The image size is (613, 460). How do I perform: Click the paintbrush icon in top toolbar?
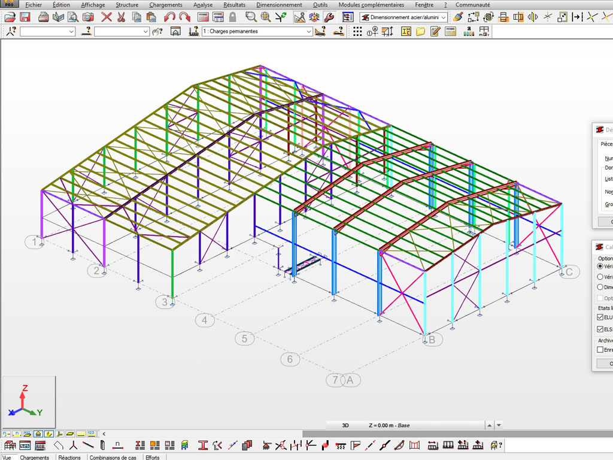(458, 17)
